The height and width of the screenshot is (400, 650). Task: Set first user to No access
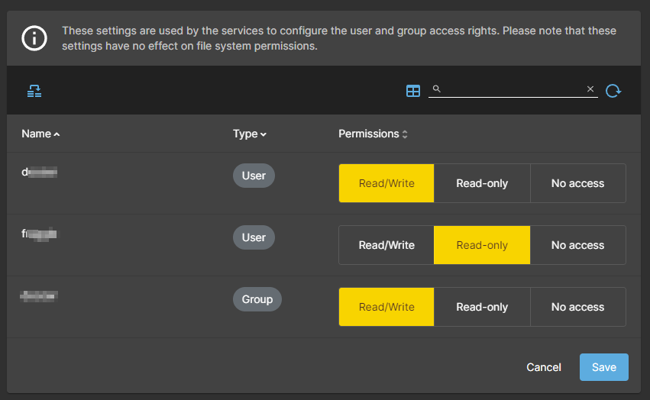(x=578, y=183)
